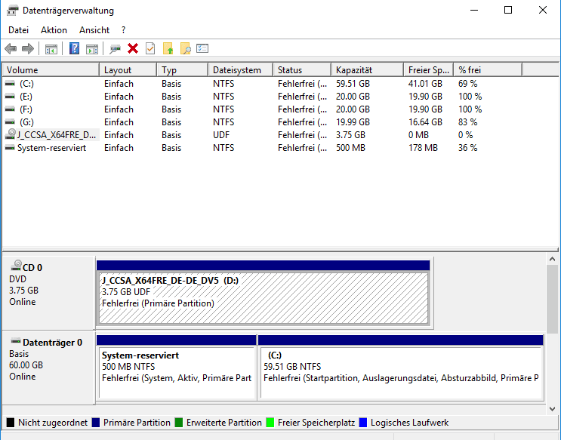Click the bright green Freier Speicherplatz swatch

[x=270, y=423]
